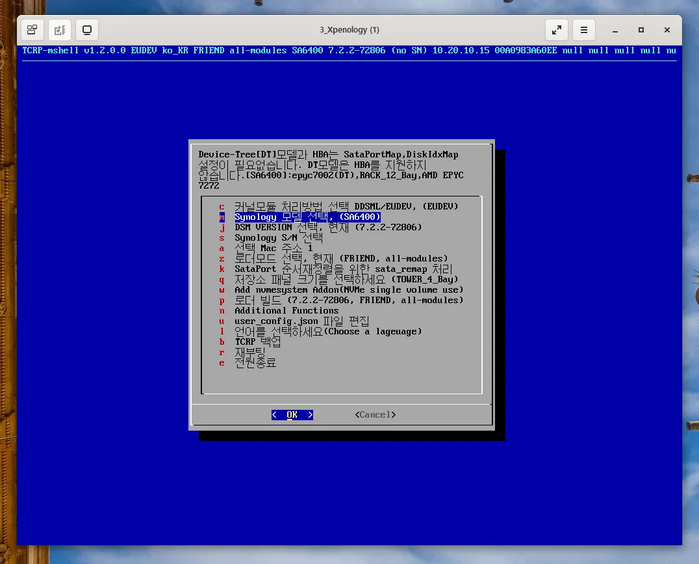699x564 pixels.
Task: Select the Synology S/N option
Action: click(x=279, y=237)
